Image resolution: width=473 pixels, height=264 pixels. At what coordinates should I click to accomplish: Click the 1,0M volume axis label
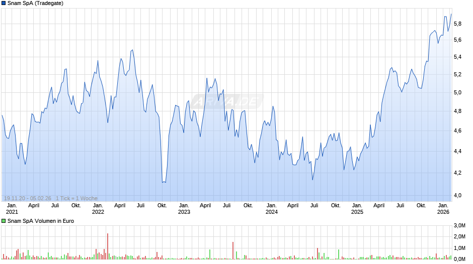[459, 248]
